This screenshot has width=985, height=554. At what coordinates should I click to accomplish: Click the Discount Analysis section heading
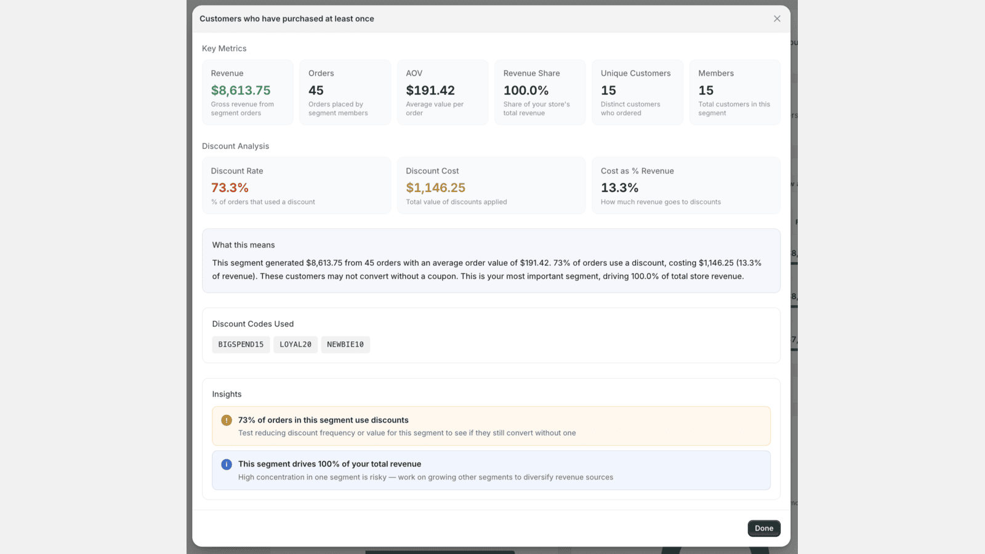tap(235, 146)
